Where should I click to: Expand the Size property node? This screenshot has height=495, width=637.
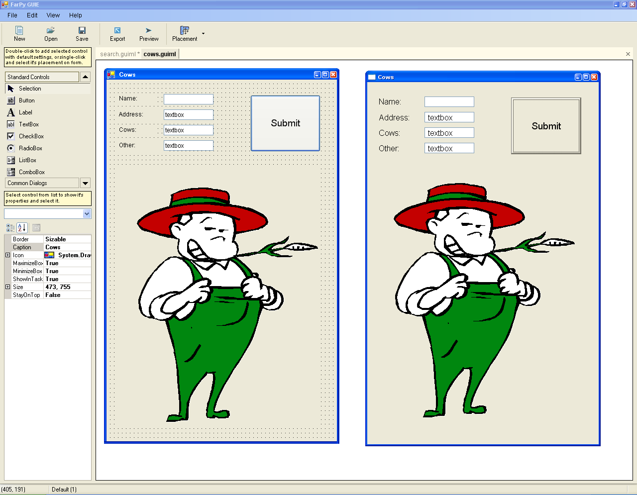tap(7, 287)
